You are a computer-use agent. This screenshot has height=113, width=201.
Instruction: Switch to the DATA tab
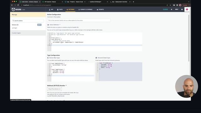60,9
